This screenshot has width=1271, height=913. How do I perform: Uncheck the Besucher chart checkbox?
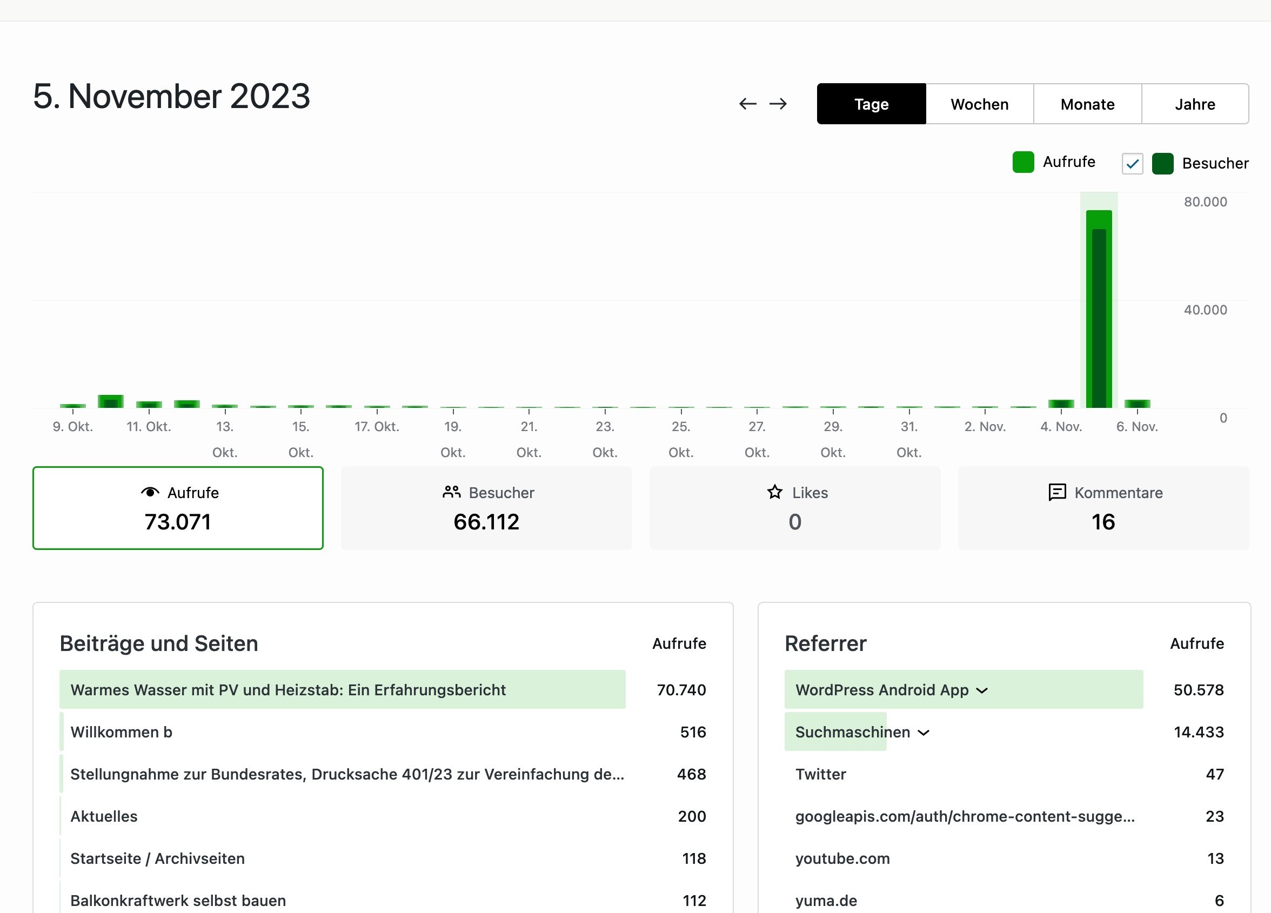point(1132,164)
